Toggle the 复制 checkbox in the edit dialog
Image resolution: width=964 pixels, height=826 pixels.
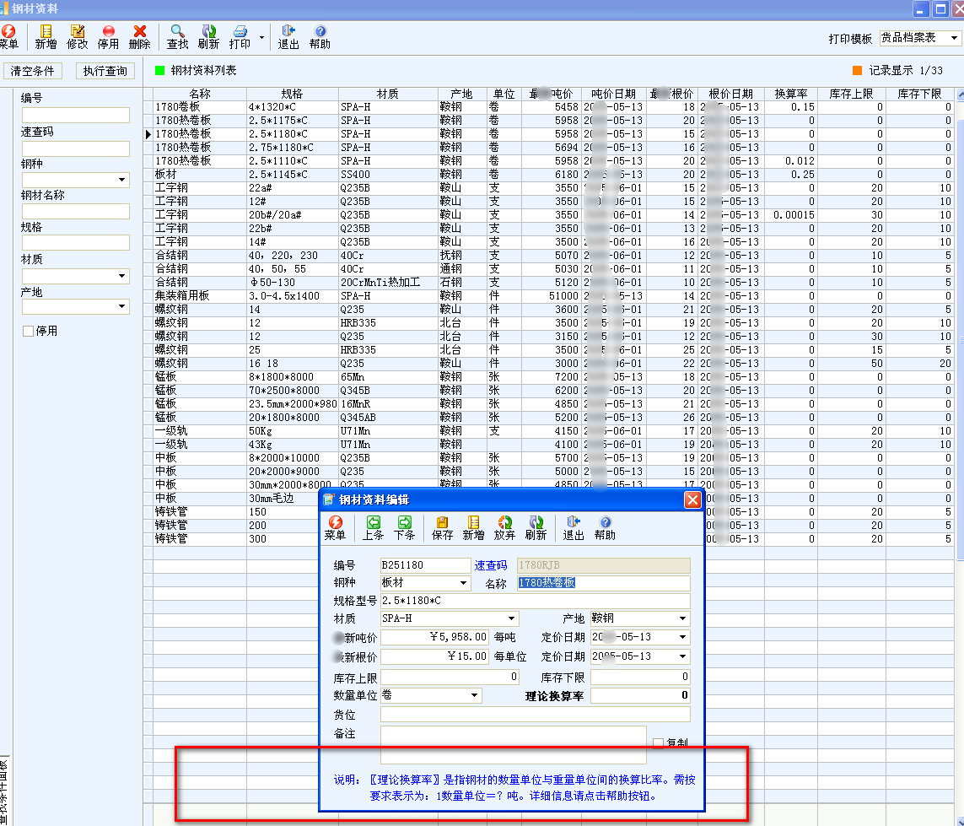(658, 743)
